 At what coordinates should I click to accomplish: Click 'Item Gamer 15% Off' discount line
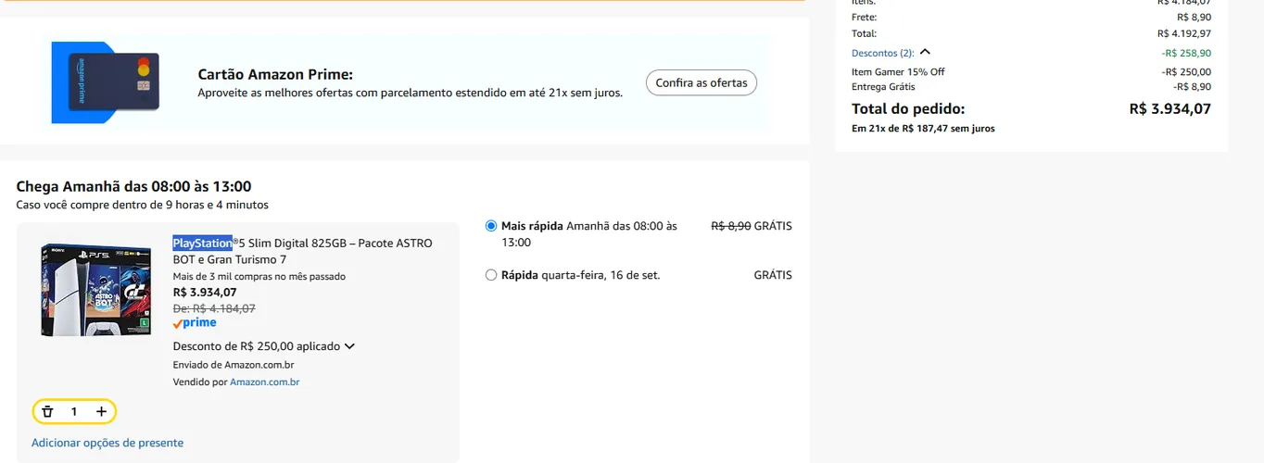(898, 71)
